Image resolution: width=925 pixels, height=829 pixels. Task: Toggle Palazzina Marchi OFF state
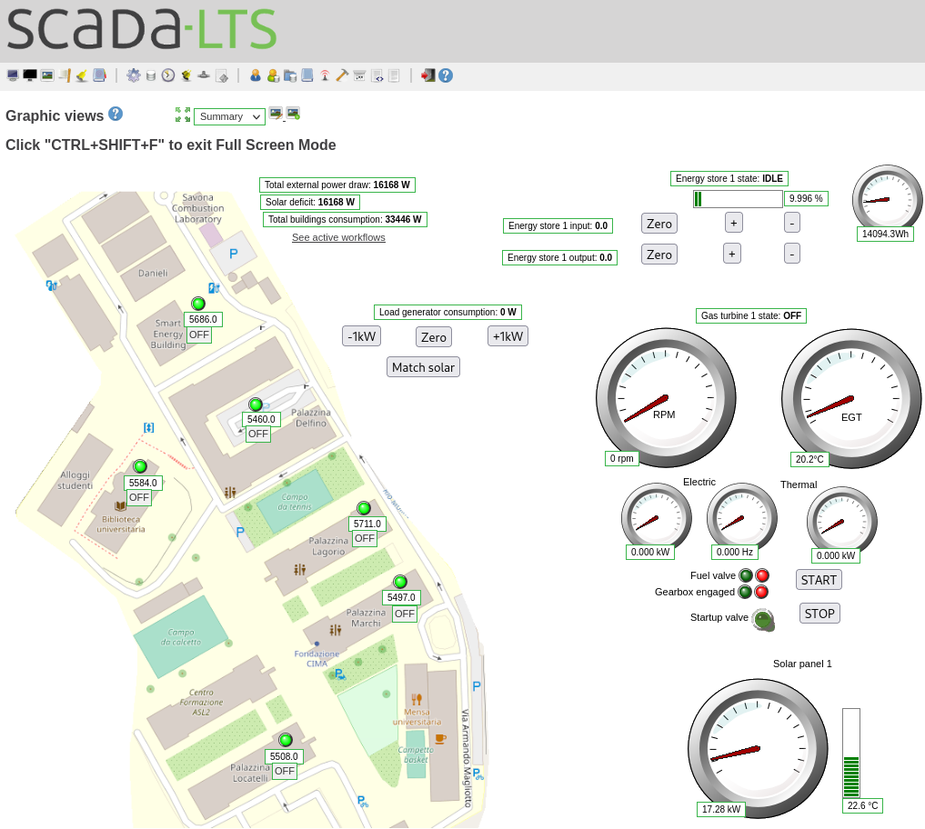(x=405, y=614)
